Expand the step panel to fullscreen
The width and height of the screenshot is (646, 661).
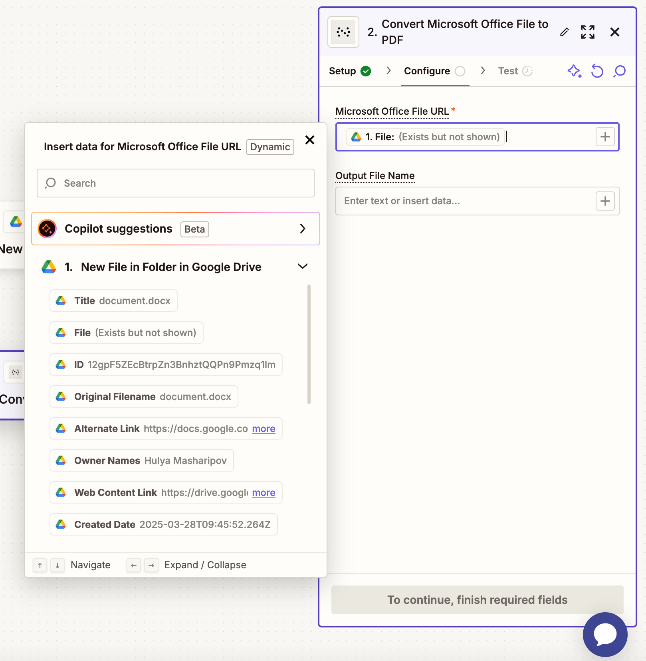point(587,32)
